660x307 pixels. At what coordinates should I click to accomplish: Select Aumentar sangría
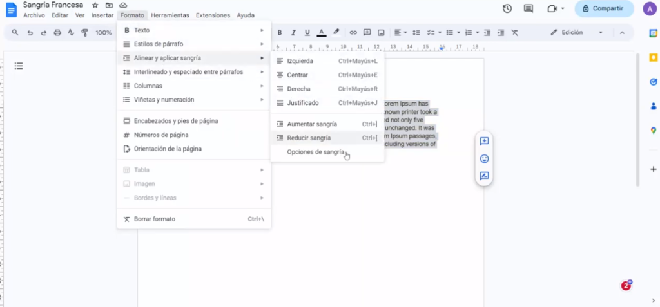point(327,124)
